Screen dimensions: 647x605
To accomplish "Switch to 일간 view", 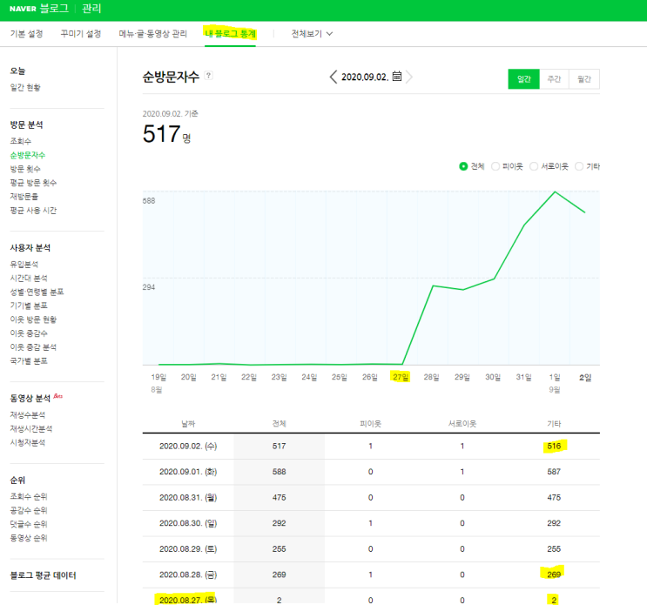I will click(x=523, y=78).
